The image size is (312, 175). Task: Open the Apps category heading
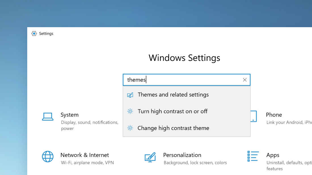pos(273,155)
